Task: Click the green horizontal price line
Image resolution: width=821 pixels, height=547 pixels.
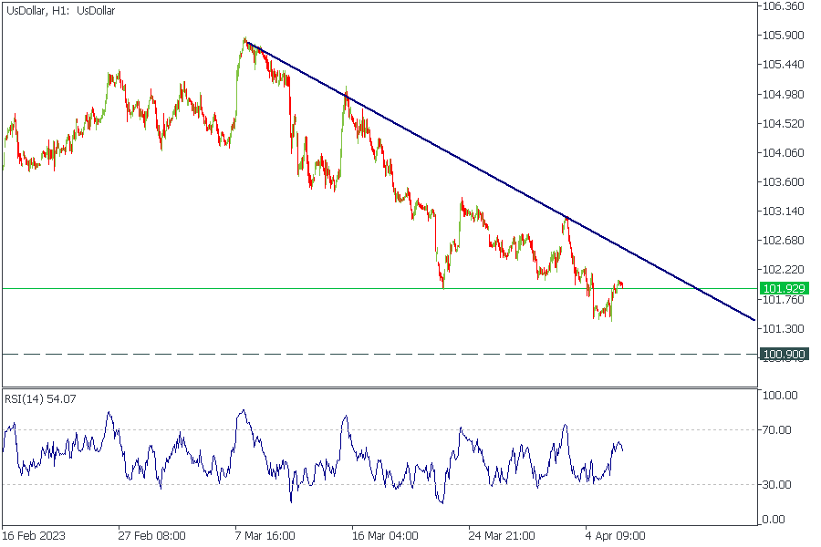Action: coord(274,288)
